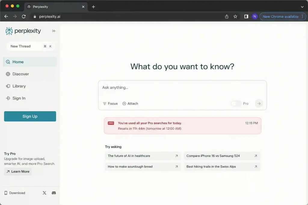Click the Discover globe icon
This screenshot has height=205, width=308.
pyautogui.click(x=8, y=74)
